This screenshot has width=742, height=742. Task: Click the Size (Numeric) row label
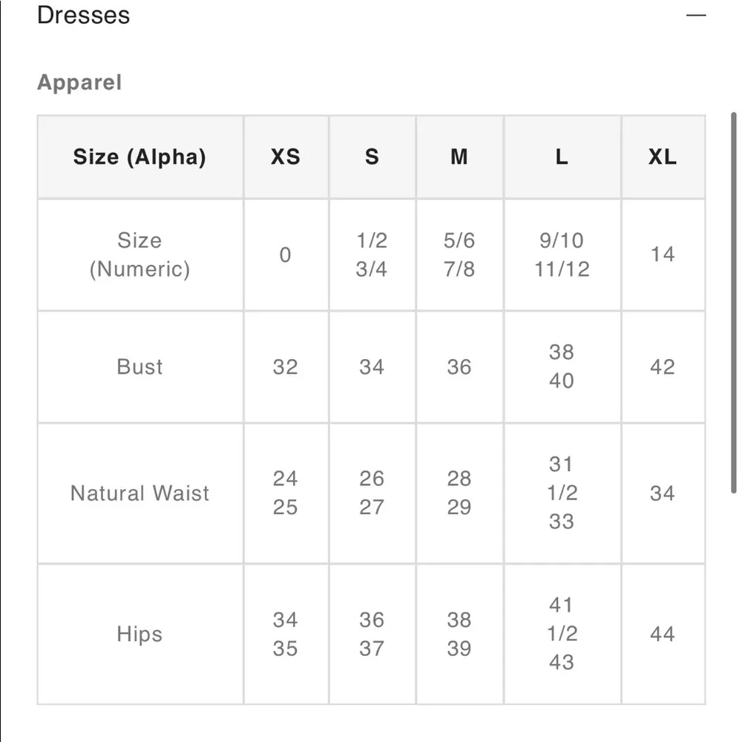click(x=139, y=255)
